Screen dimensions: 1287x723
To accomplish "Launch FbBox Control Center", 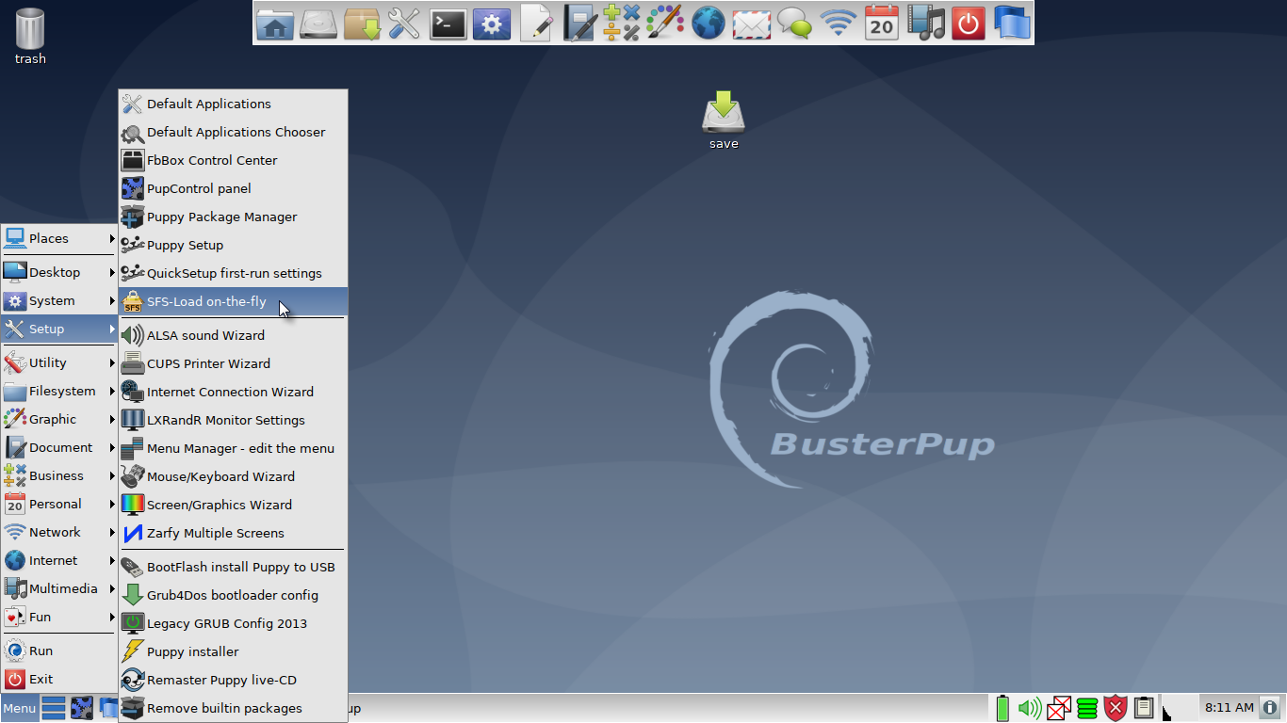I will pyautogui.click(x=233, y=160).
